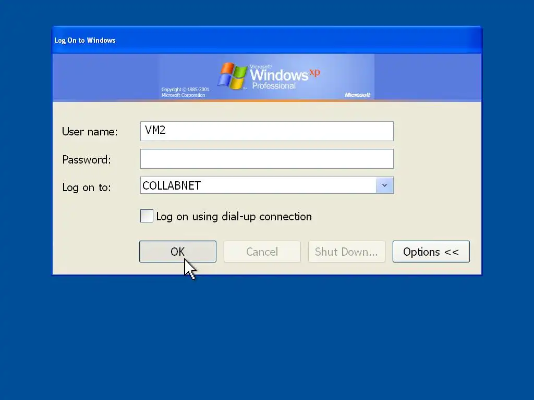This screenshot has width=534, height=400.
Task: Click the 'Log On to Windows' title text
Action: click(x=85, y=41)
